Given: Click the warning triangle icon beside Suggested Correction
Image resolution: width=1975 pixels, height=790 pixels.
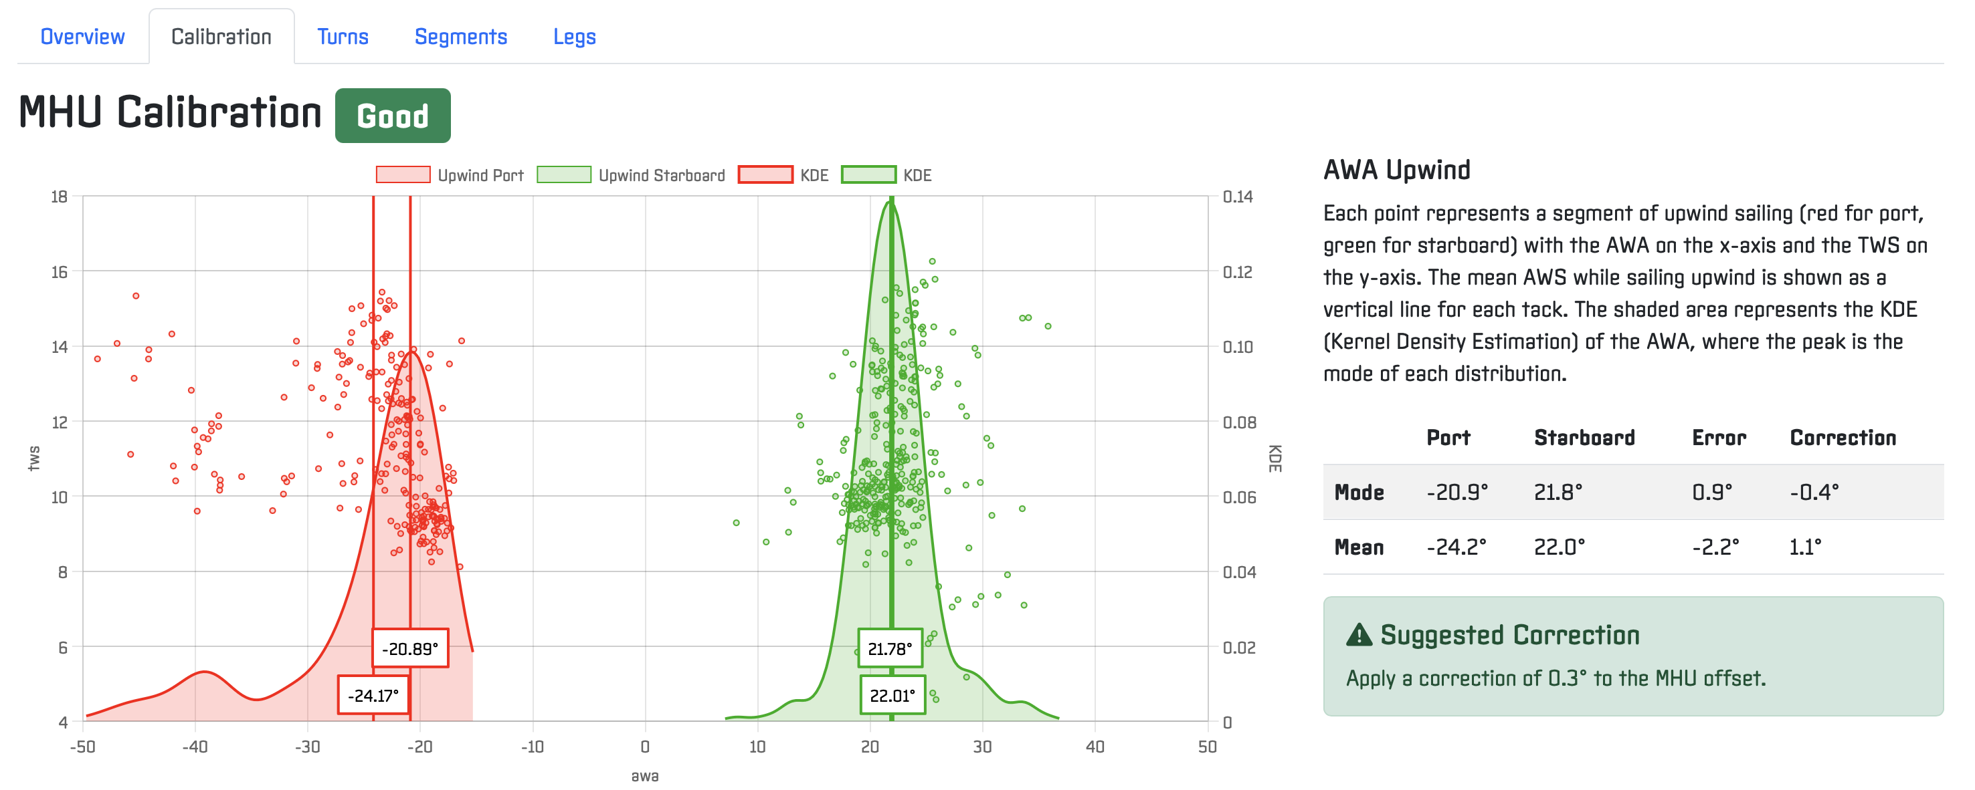Looking at the screenshot, I should click(1359, 634).
